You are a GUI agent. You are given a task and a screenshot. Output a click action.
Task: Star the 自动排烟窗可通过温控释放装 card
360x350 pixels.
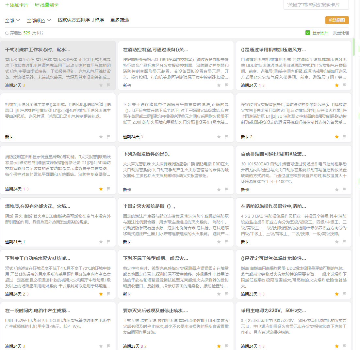click(x=337, y=190)
